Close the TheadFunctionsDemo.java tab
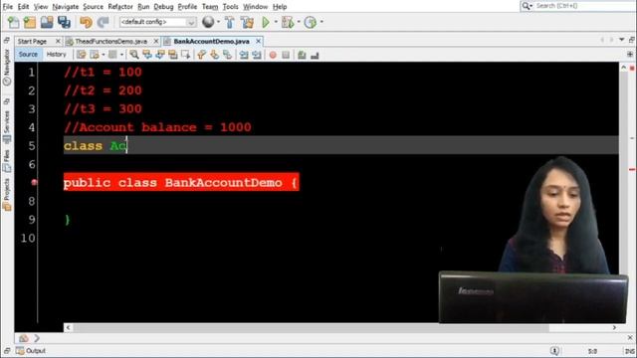 click(x=156, y=41)
